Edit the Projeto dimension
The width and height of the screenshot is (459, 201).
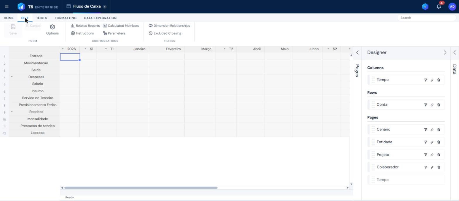coord(432,155)
